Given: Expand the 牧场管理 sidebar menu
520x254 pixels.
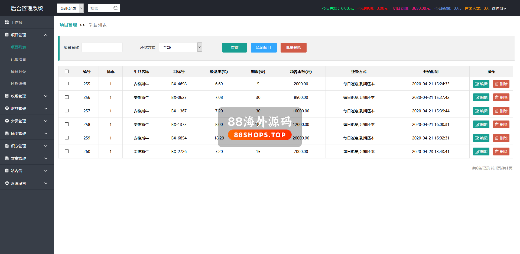Looking at the screenshot, I should pos(27,96).
